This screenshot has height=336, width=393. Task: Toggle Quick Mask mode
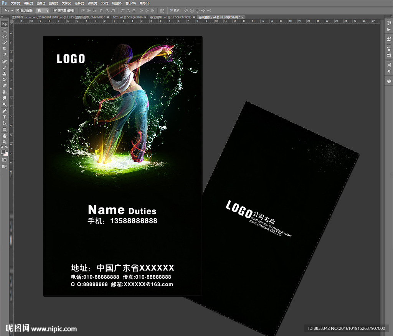tap(5, 160)
